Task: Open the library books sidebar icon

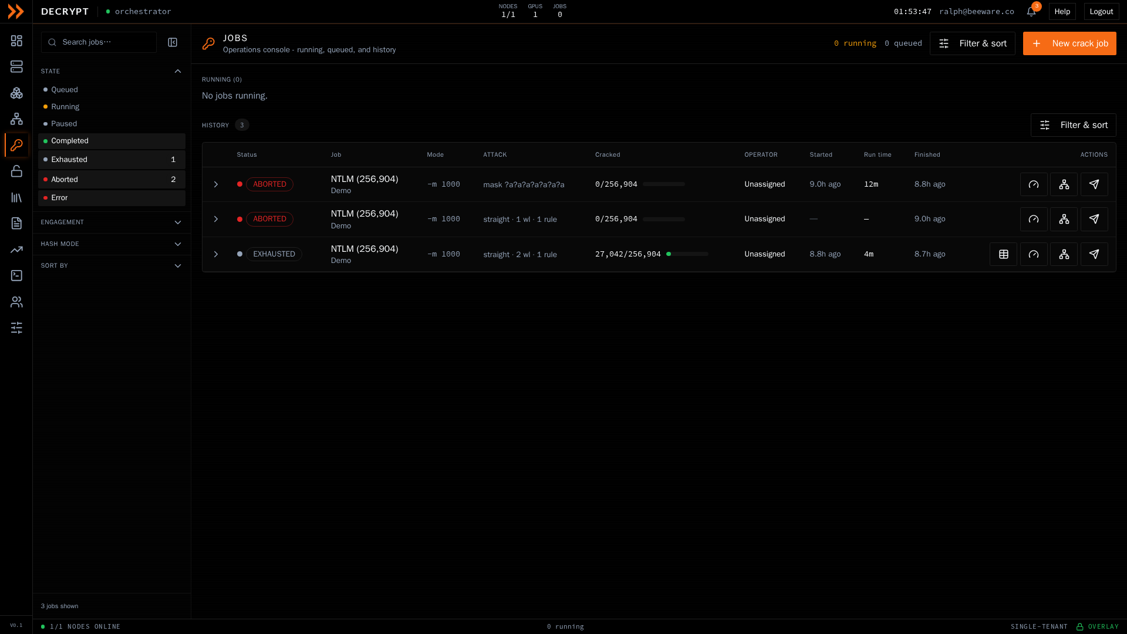Action: coord(16,198)
